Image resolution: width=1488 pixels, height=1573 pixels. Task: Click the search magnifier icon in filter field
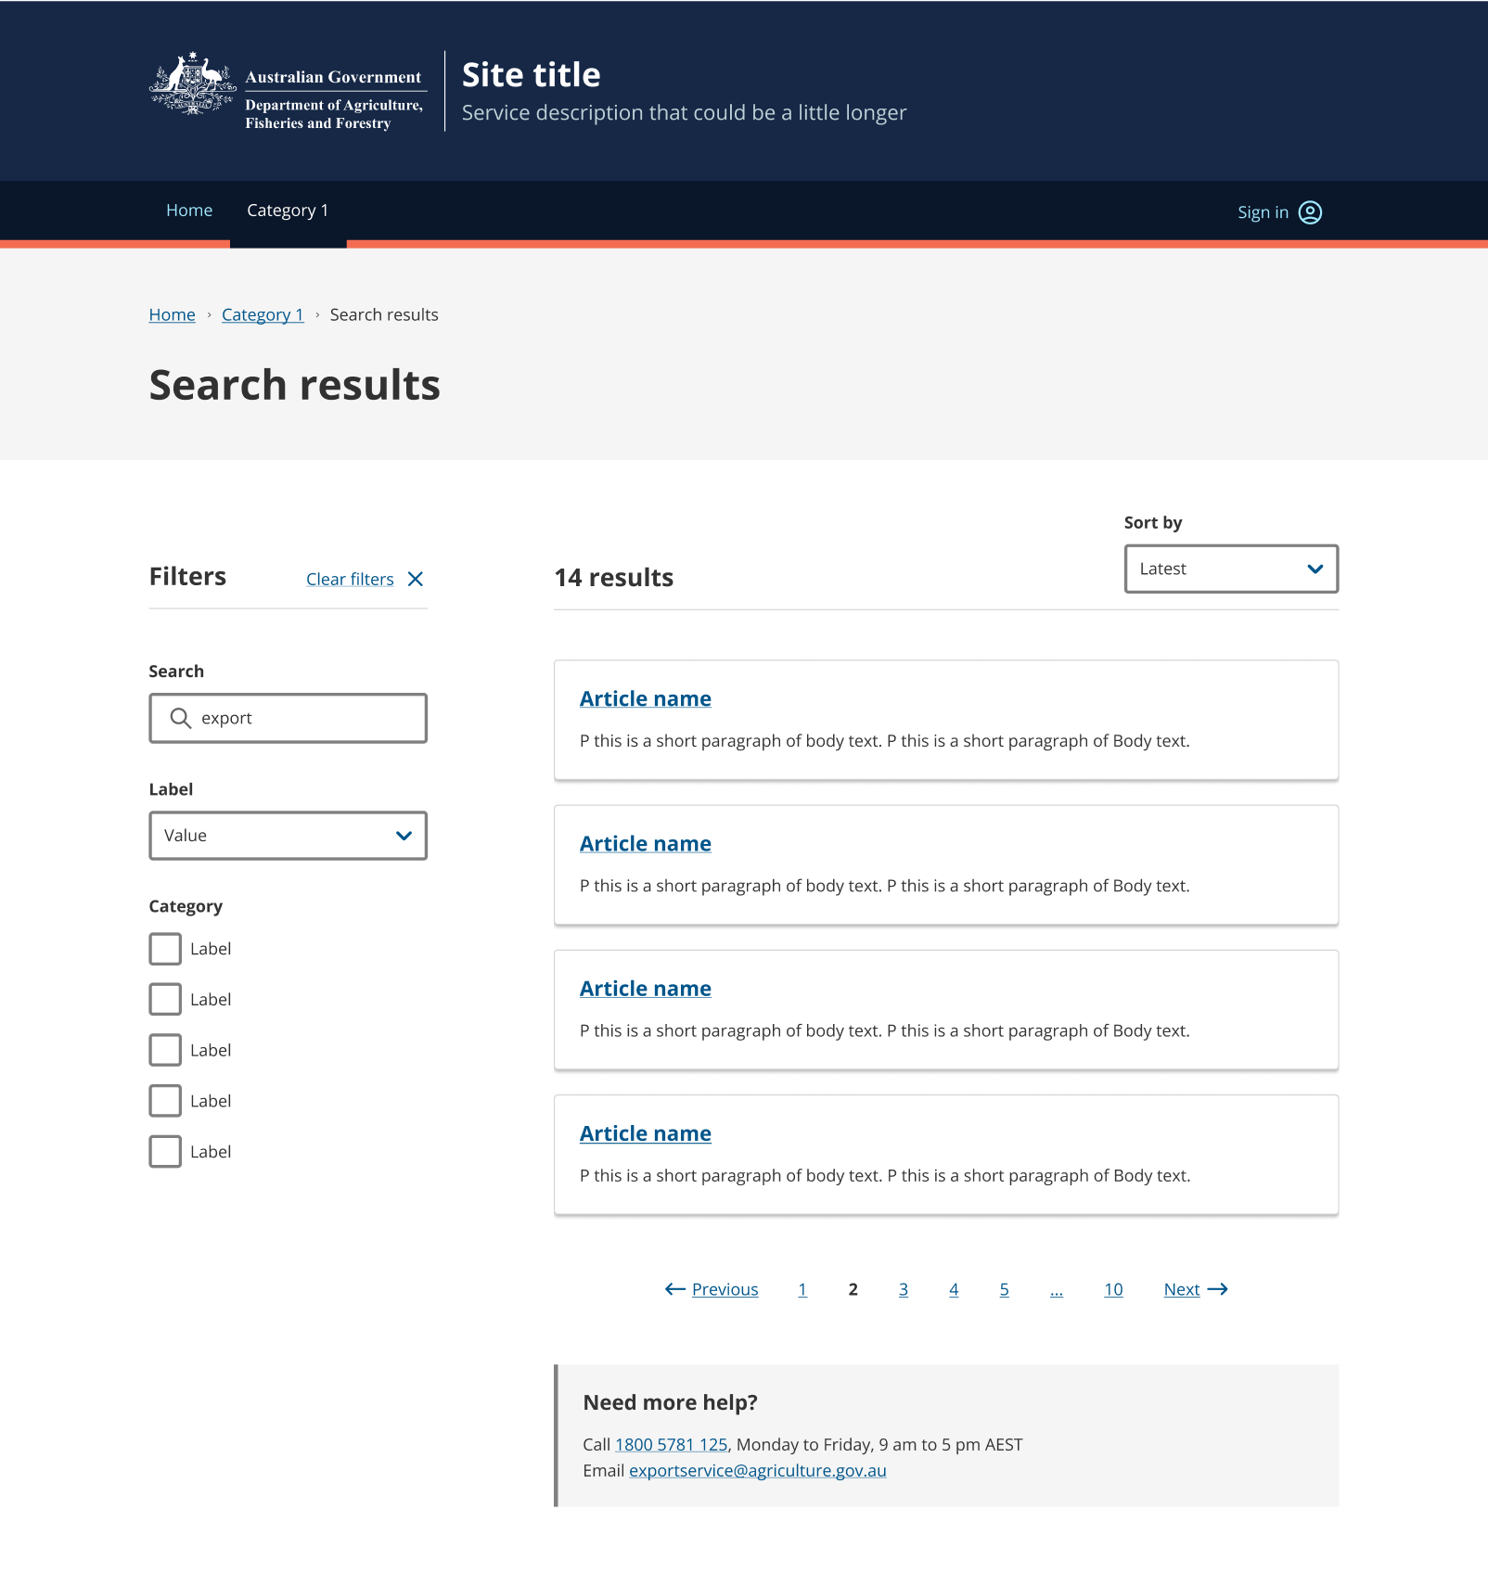(x=180, y=718)
